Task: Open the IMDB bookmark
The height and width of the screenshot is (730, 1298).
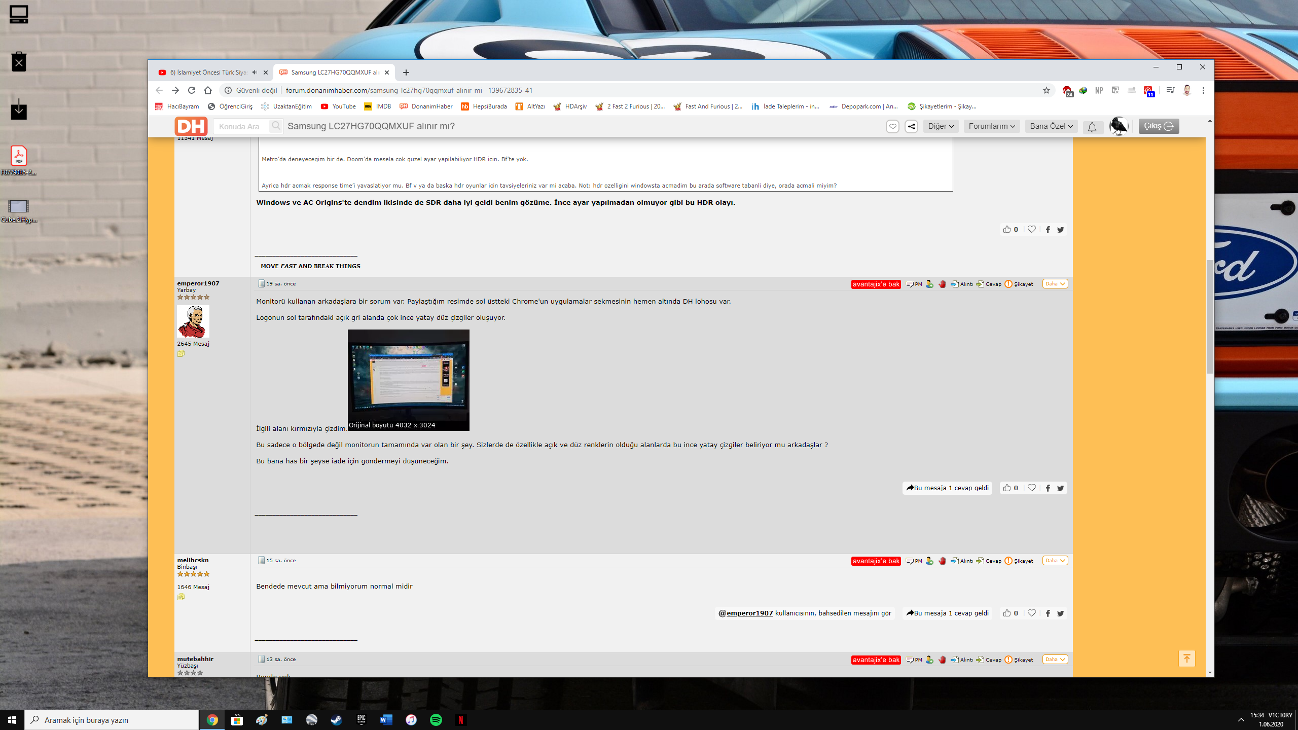Action: 378,106
